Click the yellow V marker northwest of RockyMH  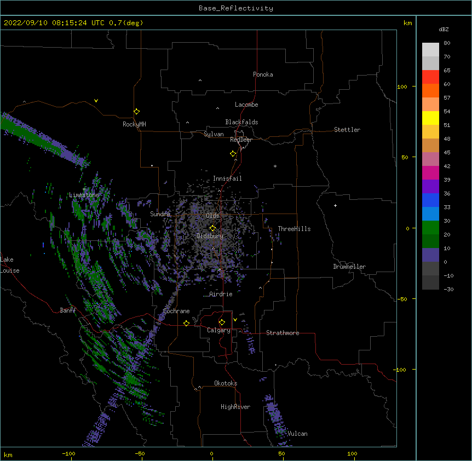[x=96, y=101]
